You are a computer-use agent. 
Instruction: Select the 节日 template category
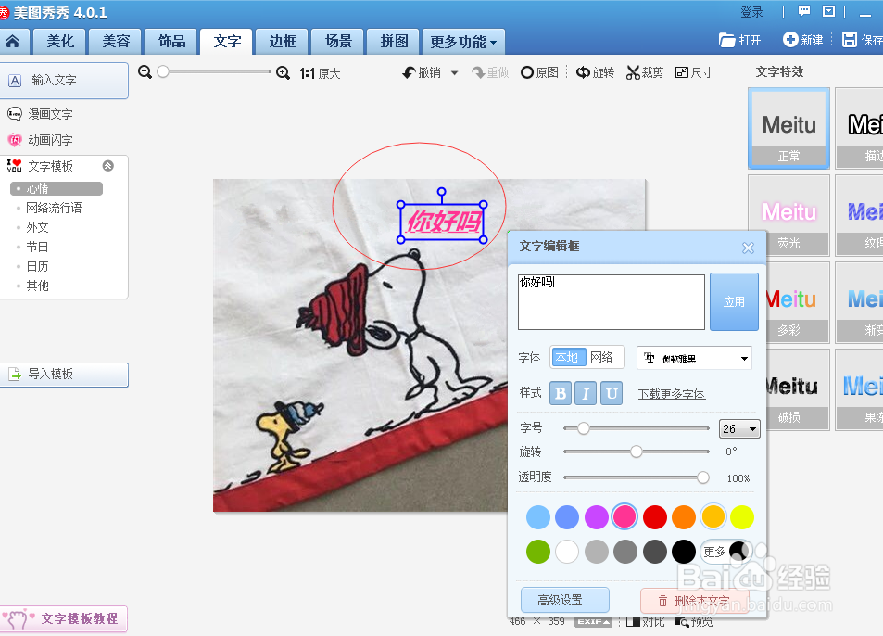(x=37, y=247)
